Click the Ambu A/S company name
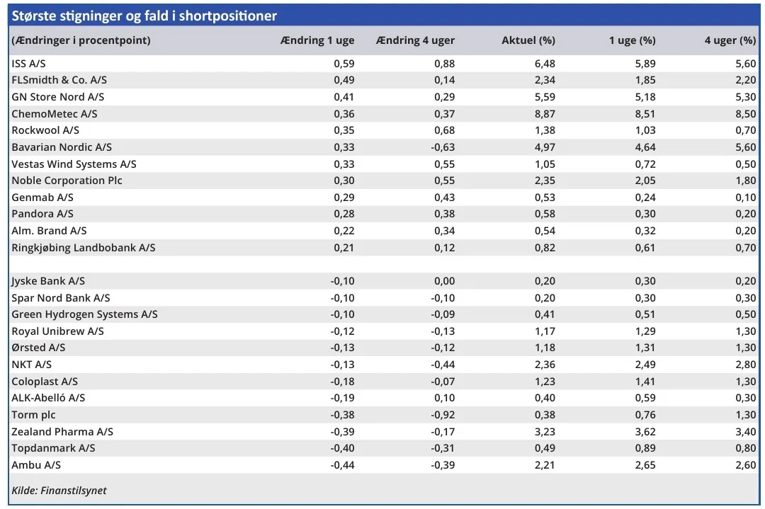This screenshot has height=509, width=765. pos(36,464)
